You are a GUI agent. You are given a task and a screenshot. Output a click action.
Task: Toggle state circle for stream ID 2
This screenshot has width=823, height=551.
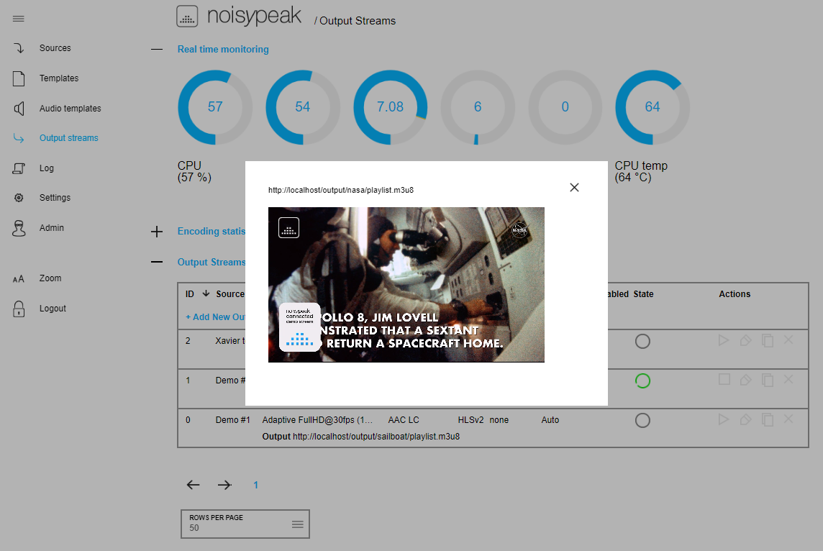(x=642, y=341)
